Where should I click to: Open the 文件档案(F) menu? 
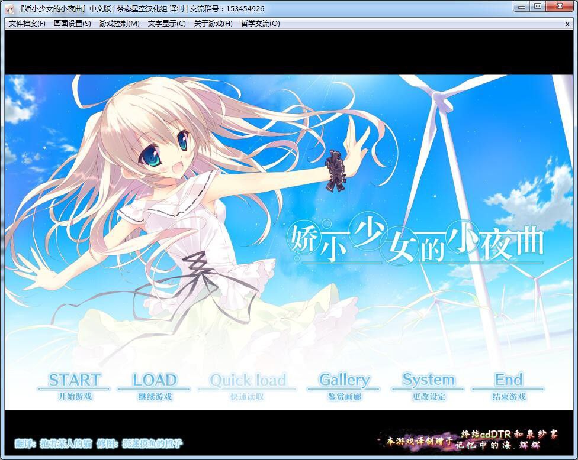[26, 24]
